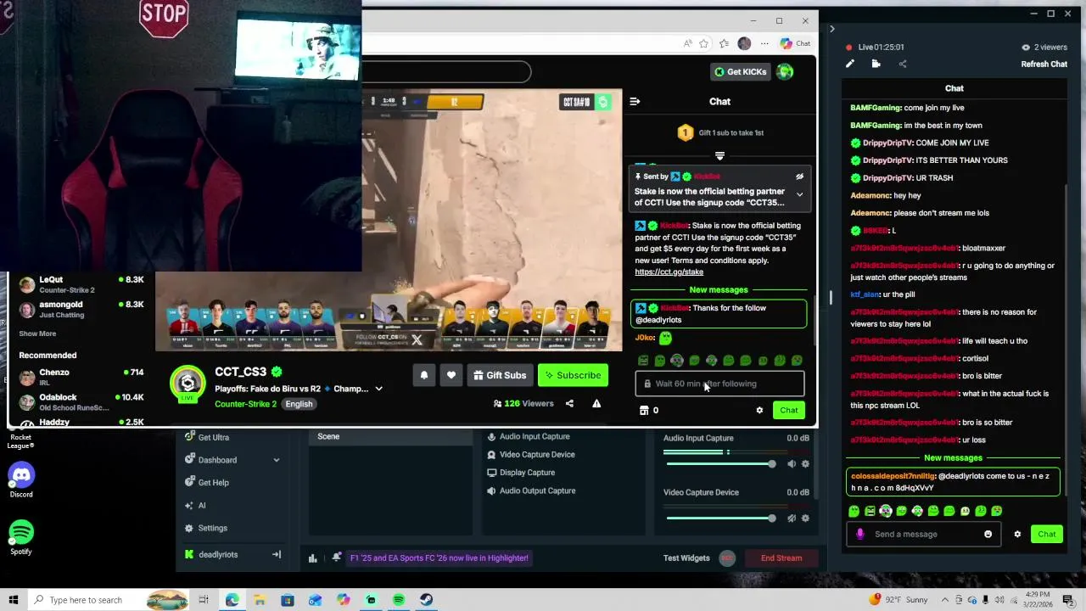Open Video Capture Device mixer settings gear

[x=805, y=519]
